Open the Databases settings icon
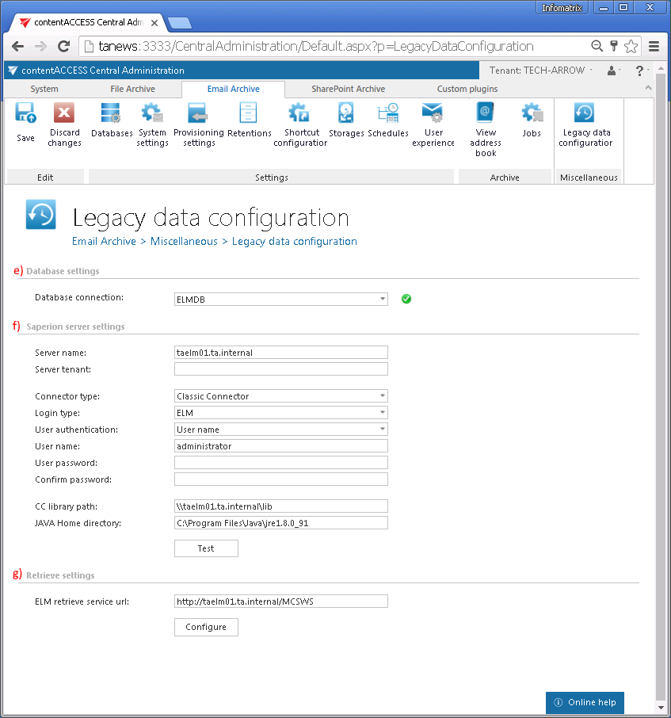 tap(111, 113)
